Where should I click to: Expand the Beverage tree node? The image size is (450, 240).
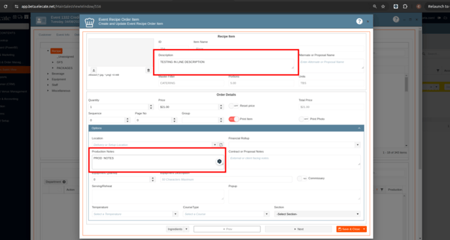click(x=48, y=74)
